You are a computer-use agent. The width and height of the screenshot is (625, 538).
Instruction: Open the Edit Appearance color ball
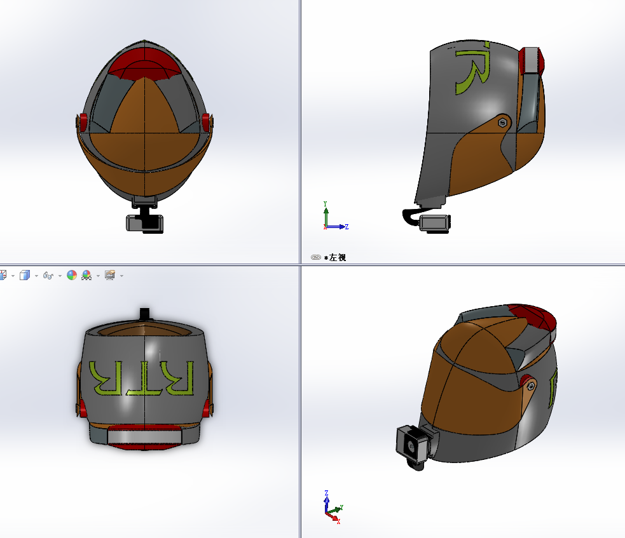click(72, 275)
